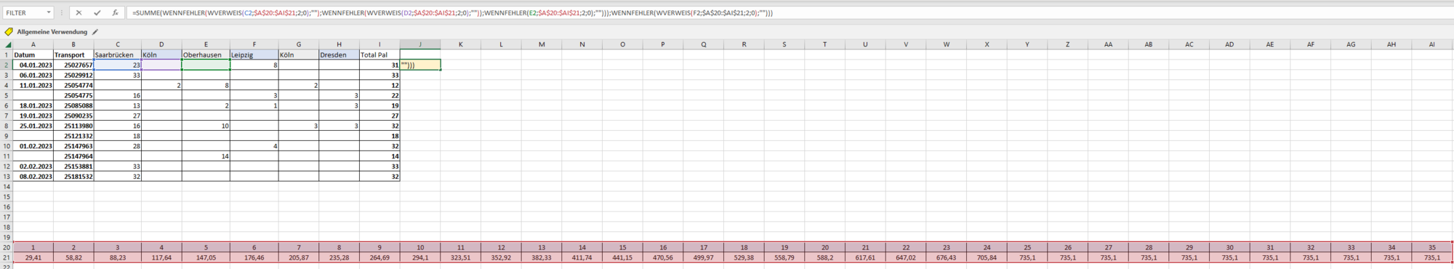The height and width of the screenshot is (269, 1454).
Task: Confirm the formula with the checkmark icon
Action: click(x=97, y=13)
